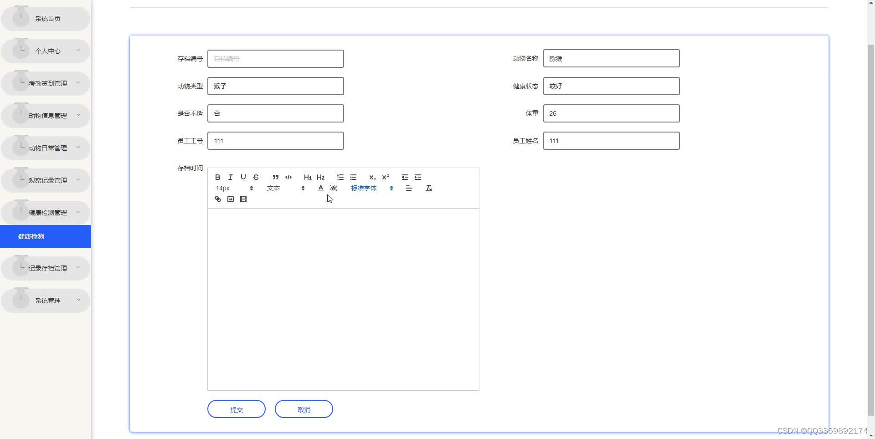Click 取消 cancel button
This screenshot has width=875, height=439.
click(x=304, y=409)
